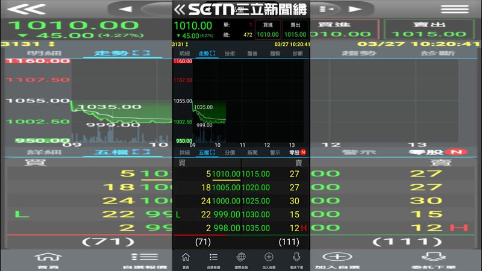Screen dimensions: 482x271
Task: Select ask price 1035.00 in center order book
Action: pos(255,228)
